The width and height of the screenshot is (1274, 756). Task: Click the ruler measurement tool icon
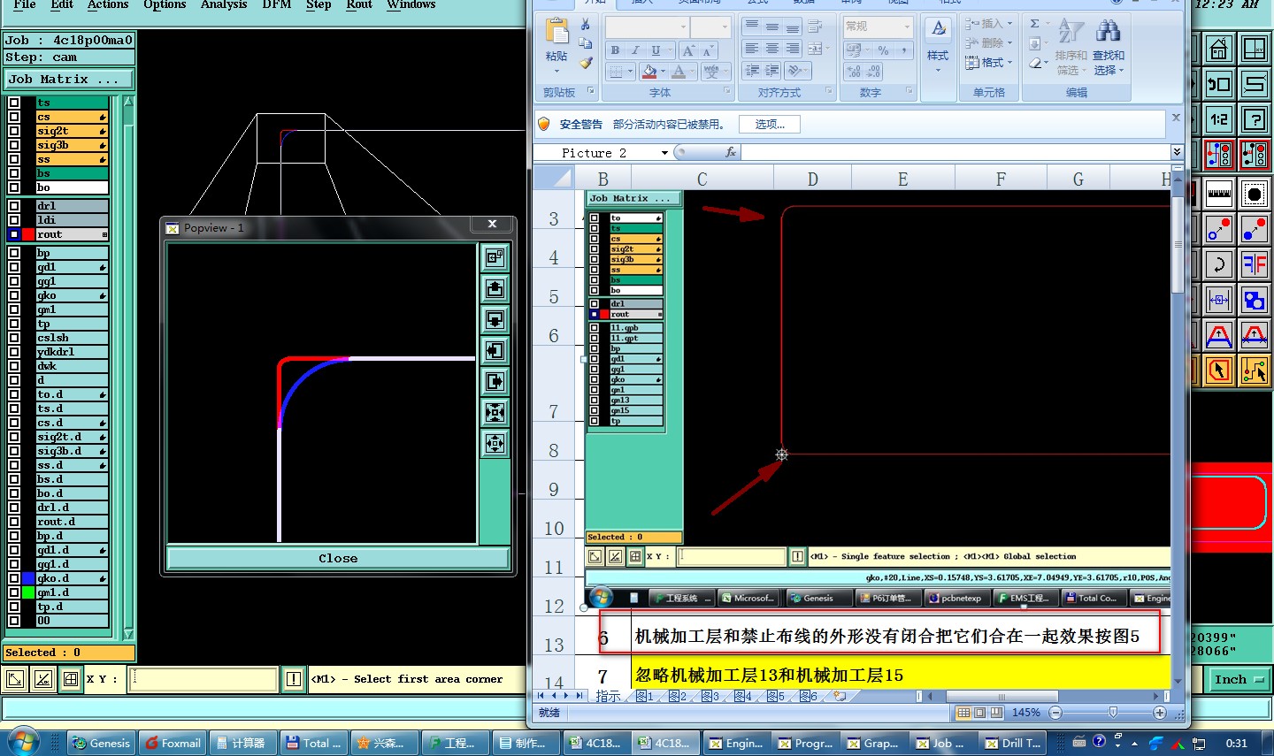click(1219, 193)
